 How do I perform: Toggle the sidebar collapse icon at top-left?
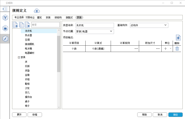(x=5, y=9)
